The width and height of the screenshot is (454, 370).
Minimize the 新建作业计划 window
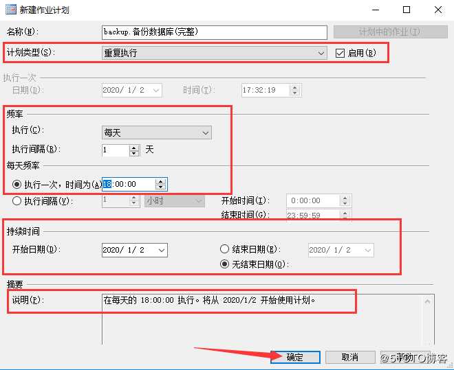(376, 10)
